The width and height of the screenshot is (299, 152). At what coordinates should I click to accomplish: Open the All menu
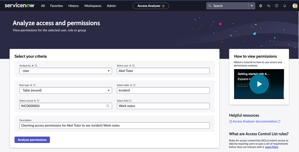coord(43,6)
